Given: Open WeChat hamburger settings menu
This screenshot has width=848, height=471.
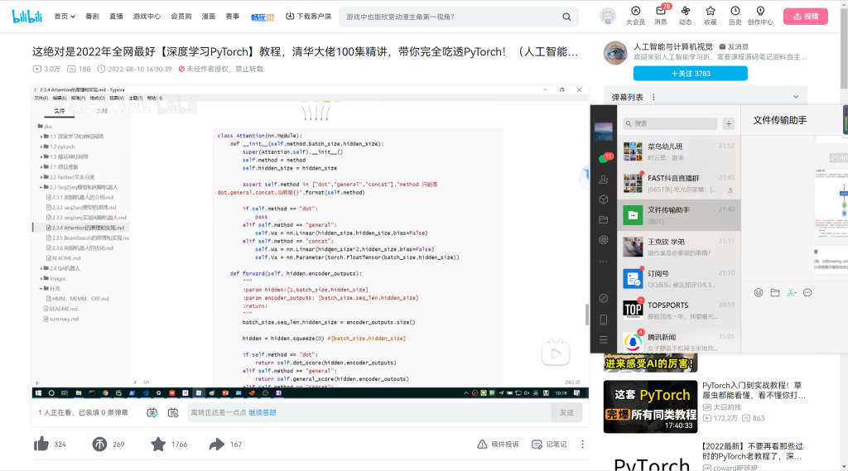Looking at the screenshot, I should coord(604,339).
